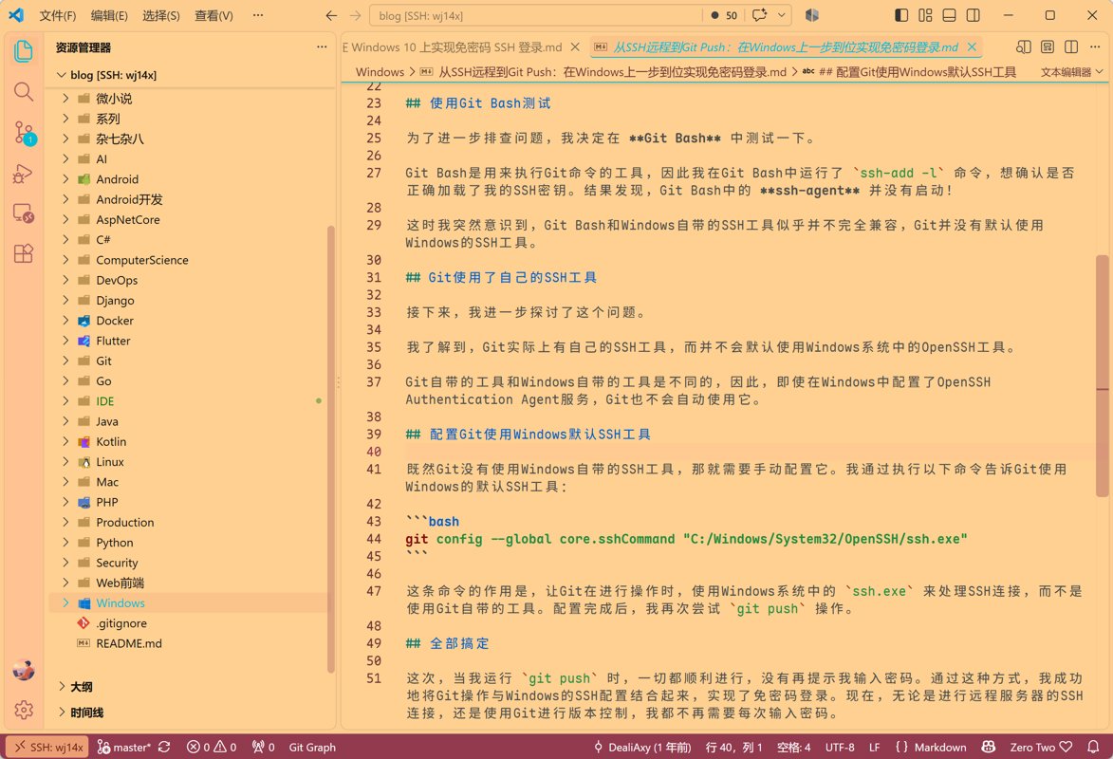Viewport: 1113px width, 759px height.
Task: Close the 从SSH远程到Git Push tab
Action: point(972,46)
